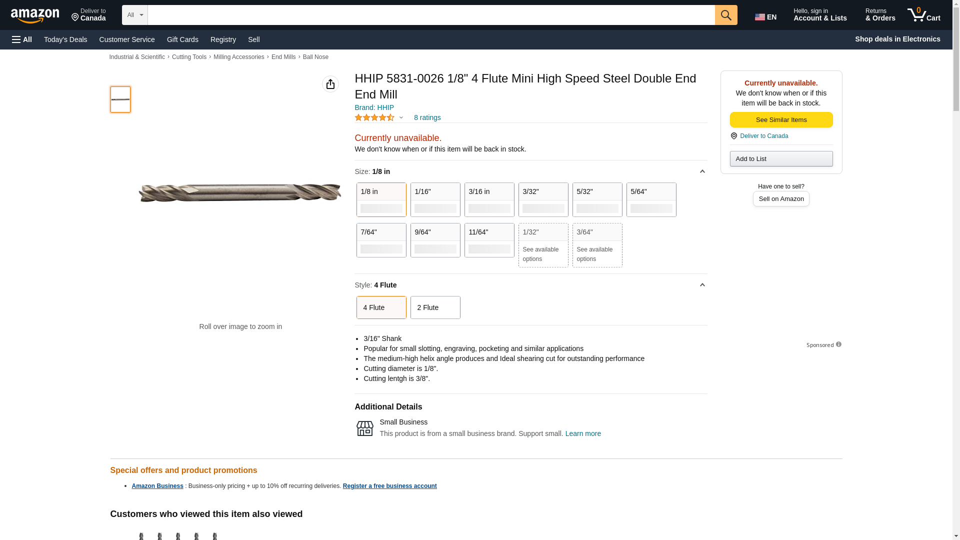
Task: Click into the Amazon search field
Action: (431, 15)
